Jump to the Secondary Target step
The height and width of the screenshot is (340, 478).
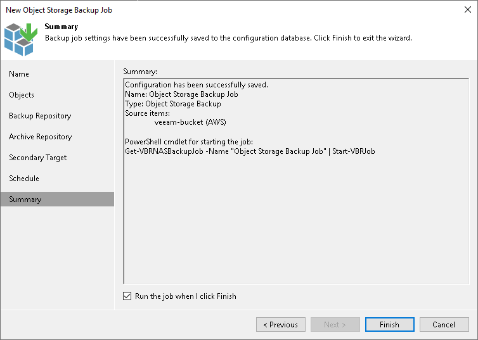[37, 158]
